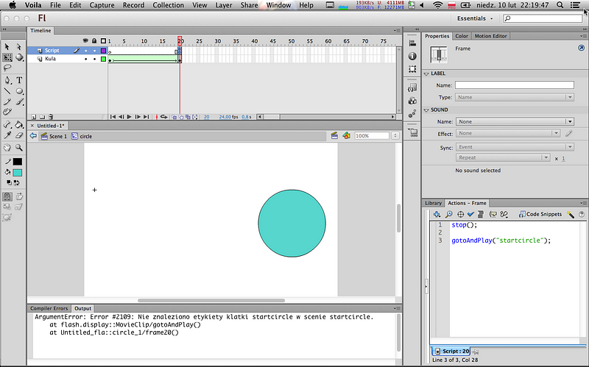Go back to Scene 1
589x367 pixels.
tap(54, 136)
